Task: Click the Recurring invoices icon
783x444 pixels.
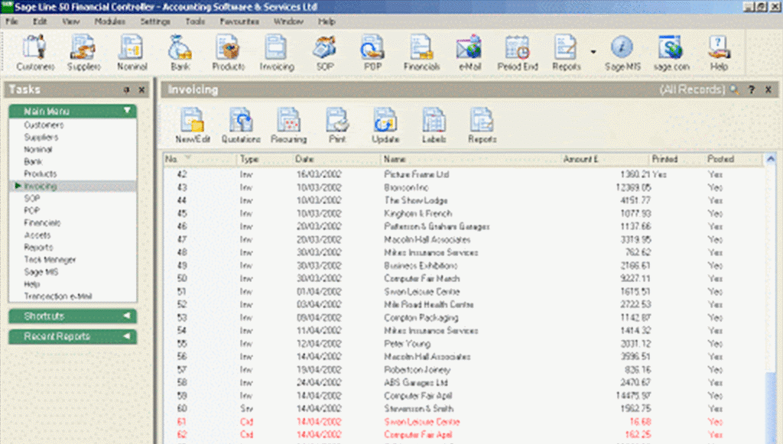Action: [288, 126]
